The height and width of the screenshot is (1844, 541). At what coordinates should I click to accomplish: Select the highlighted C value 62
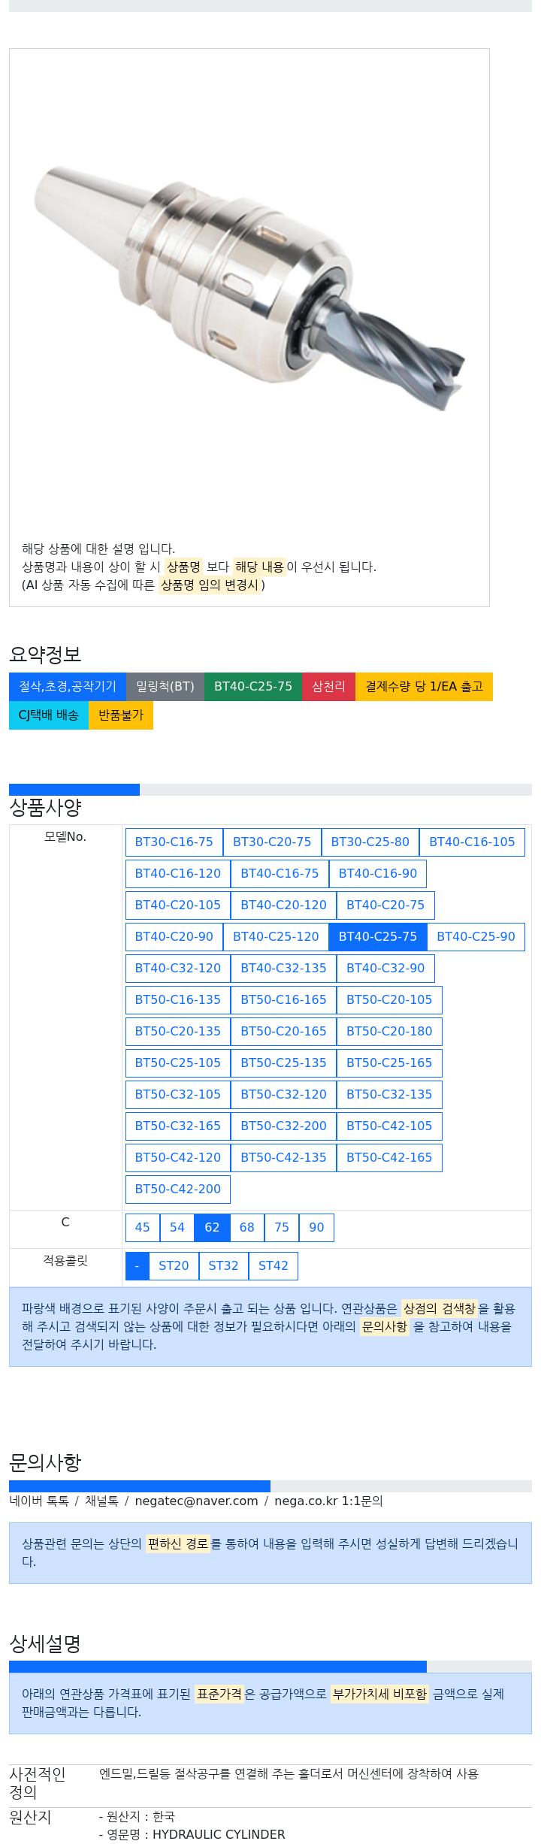coord(212,1227)
